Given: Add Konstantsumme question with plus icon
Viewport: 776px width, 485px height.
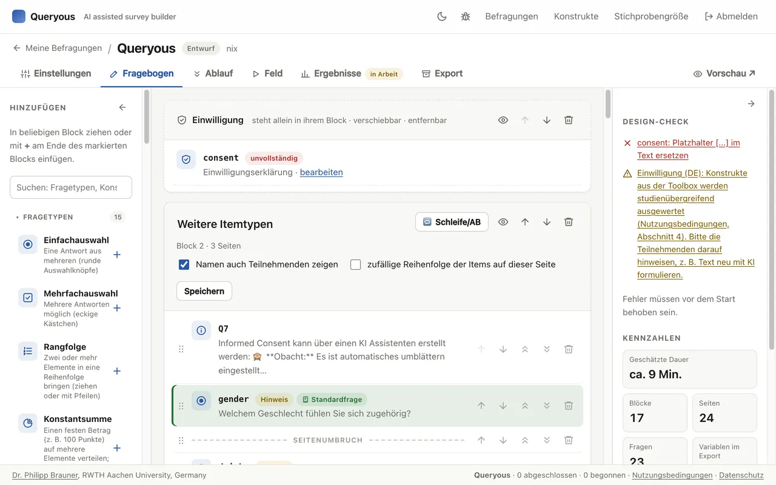Looking at the screenshot, I should [117, 448].
